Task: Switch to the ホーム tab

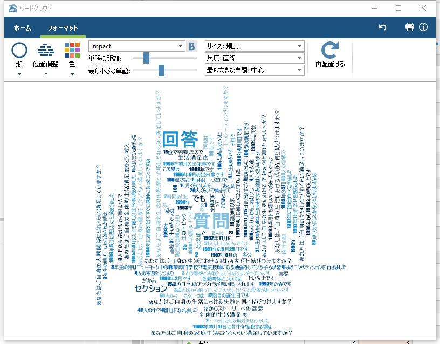Action: pyautogui.click(x=22, y=27)
